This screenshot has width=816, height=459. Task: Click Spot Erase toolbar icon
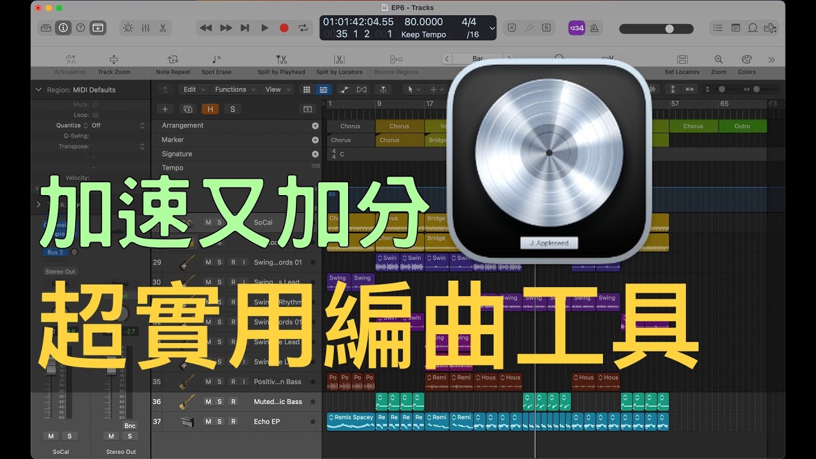(x=216, y=59)
